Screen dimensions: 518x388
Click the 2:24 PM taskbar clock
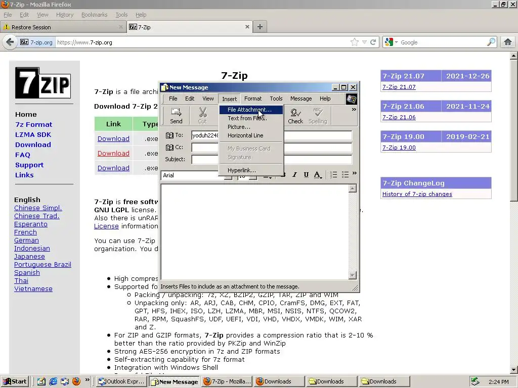coord(498,382)
